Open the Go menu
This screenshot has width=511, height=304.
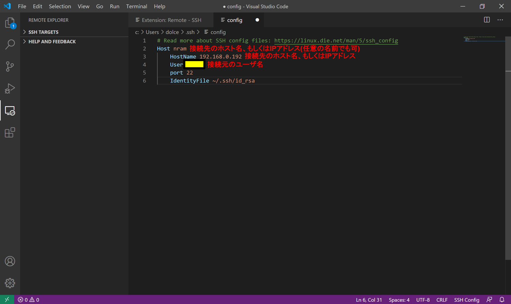(99, 6)
